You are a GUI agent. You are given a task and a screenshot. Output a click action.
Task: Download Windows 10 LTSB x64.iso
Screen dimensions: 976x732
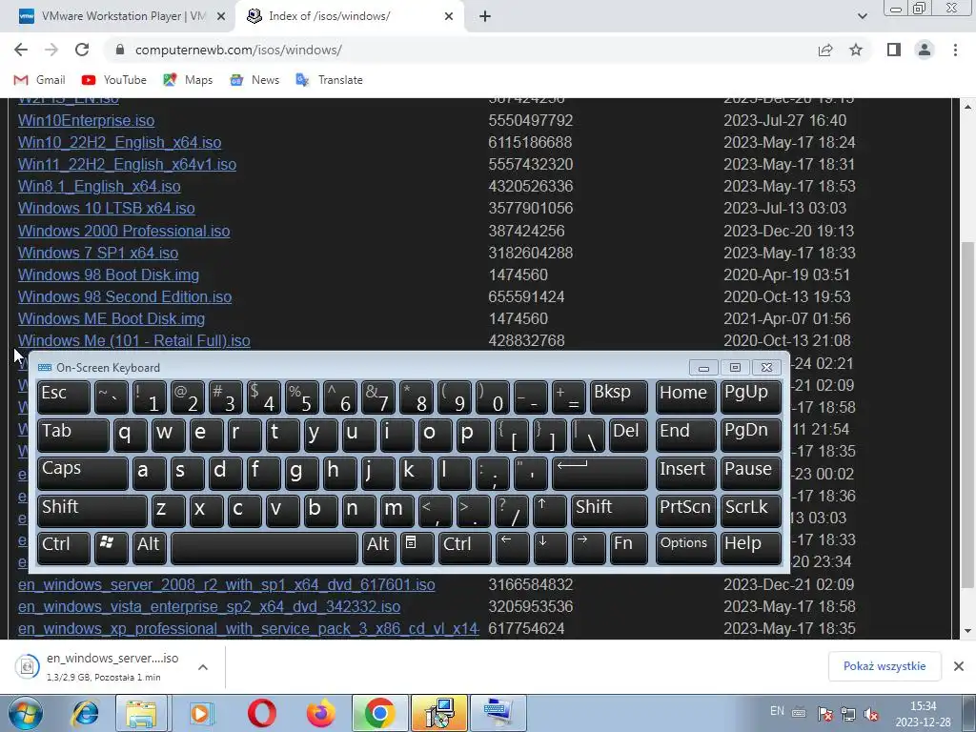coord(107,208)
